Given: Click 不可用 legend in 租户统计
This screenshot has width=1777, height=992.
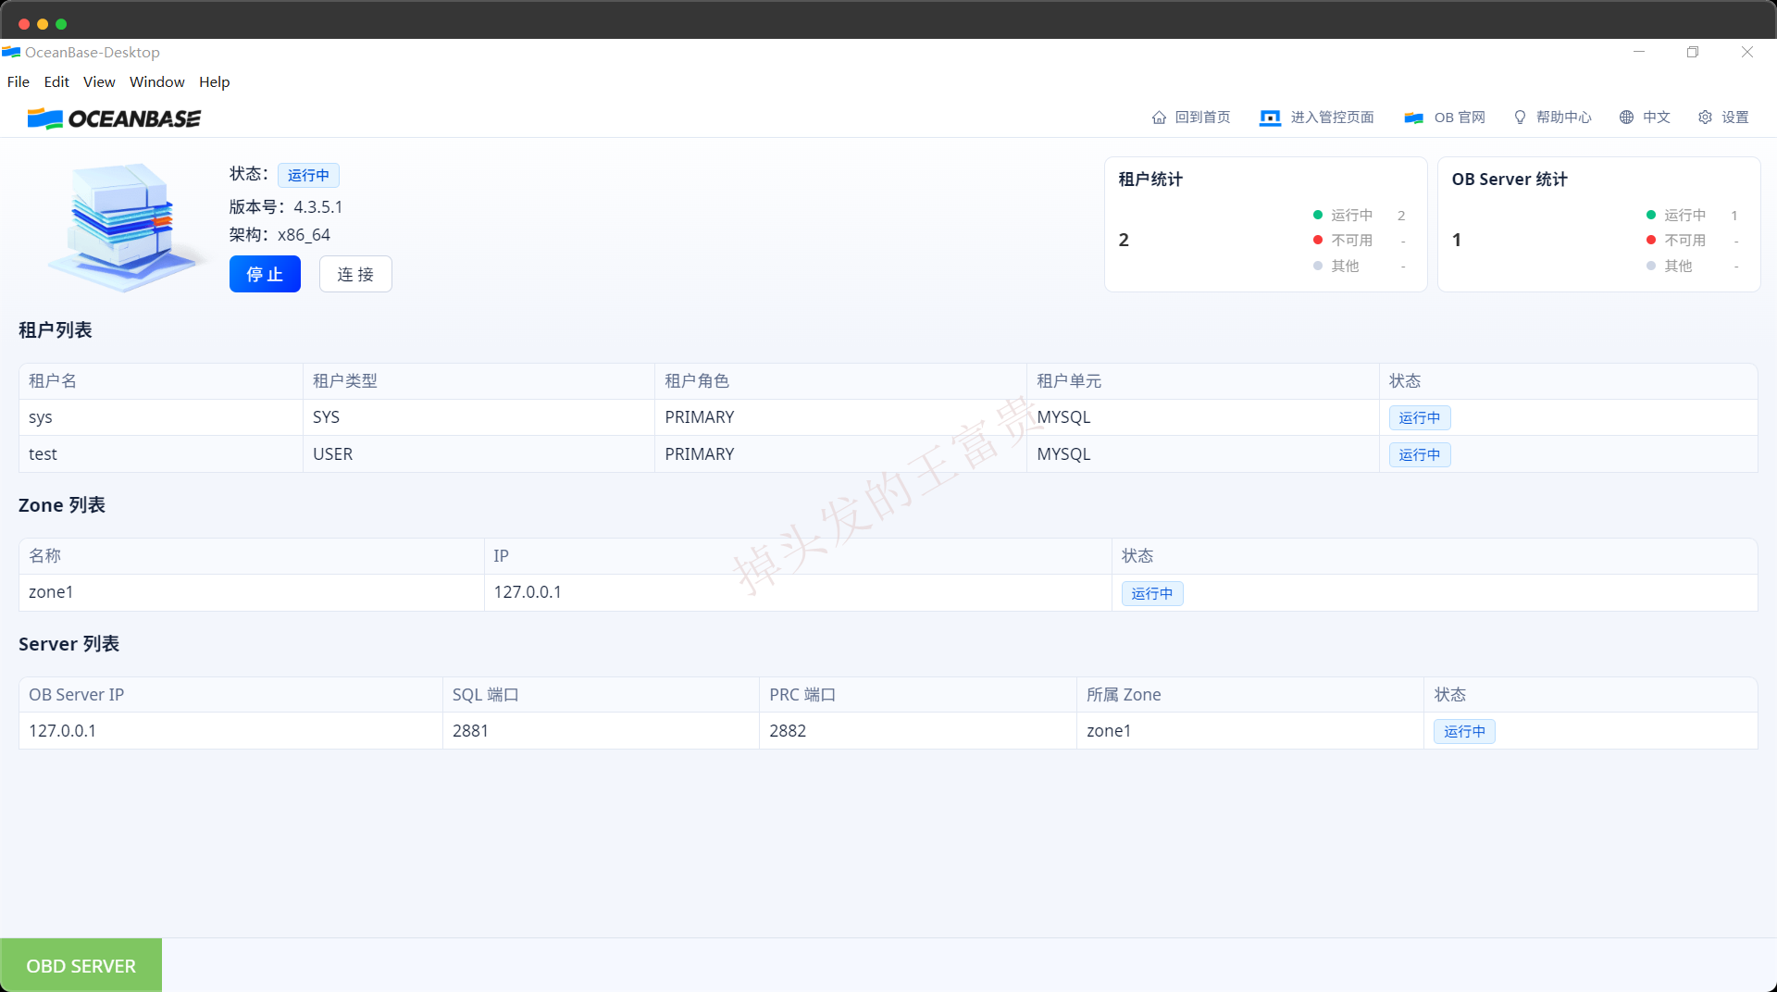Looking at the screenshot, I should click(x=1351, y=240).
